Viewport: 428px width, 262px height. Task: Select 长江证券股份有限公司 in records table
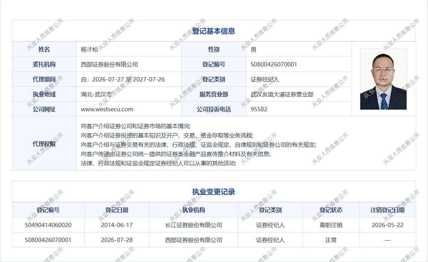194,225
